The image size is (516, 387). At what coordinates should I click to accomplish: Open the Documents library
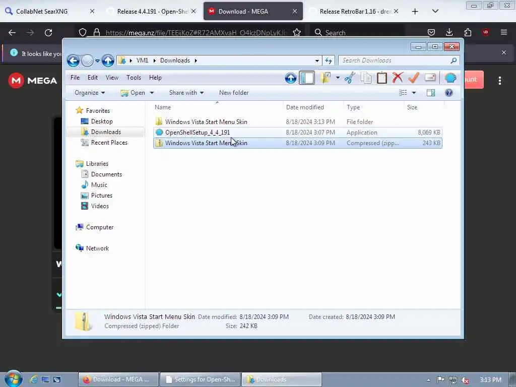tap(106, 174)
